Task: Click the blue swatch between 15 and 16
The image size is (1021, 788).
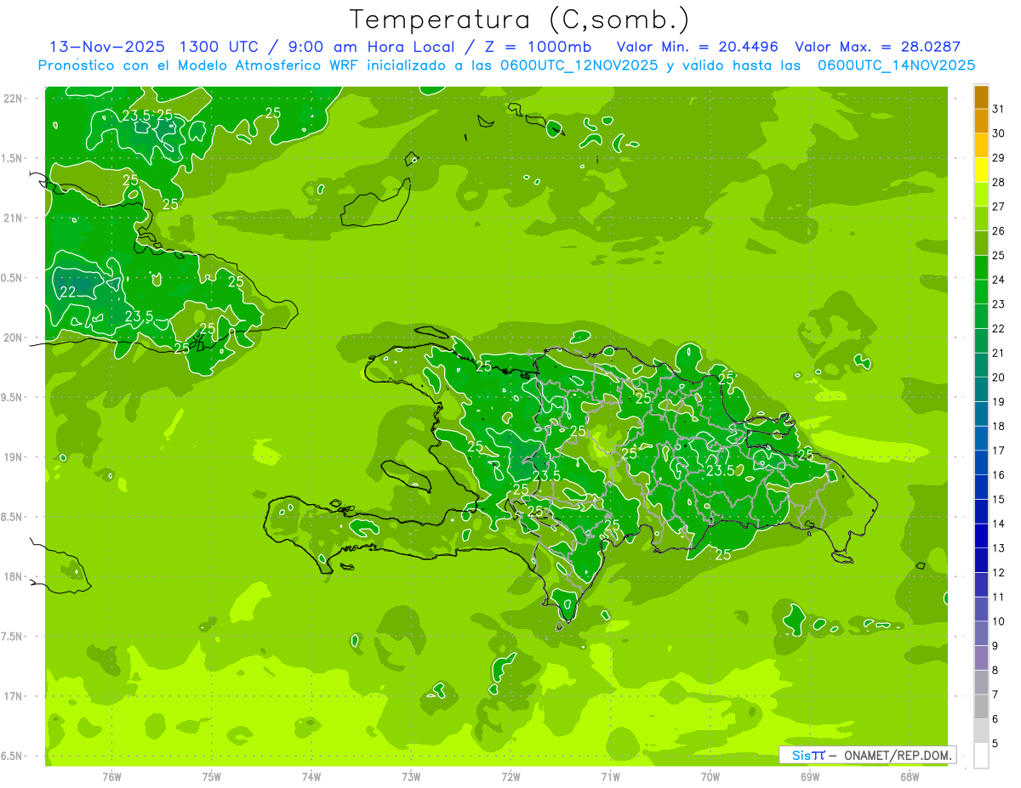Action: coord(981,487)
